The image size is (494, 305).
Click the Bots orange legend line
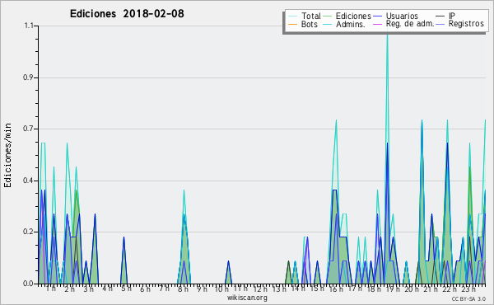point(292,24)
